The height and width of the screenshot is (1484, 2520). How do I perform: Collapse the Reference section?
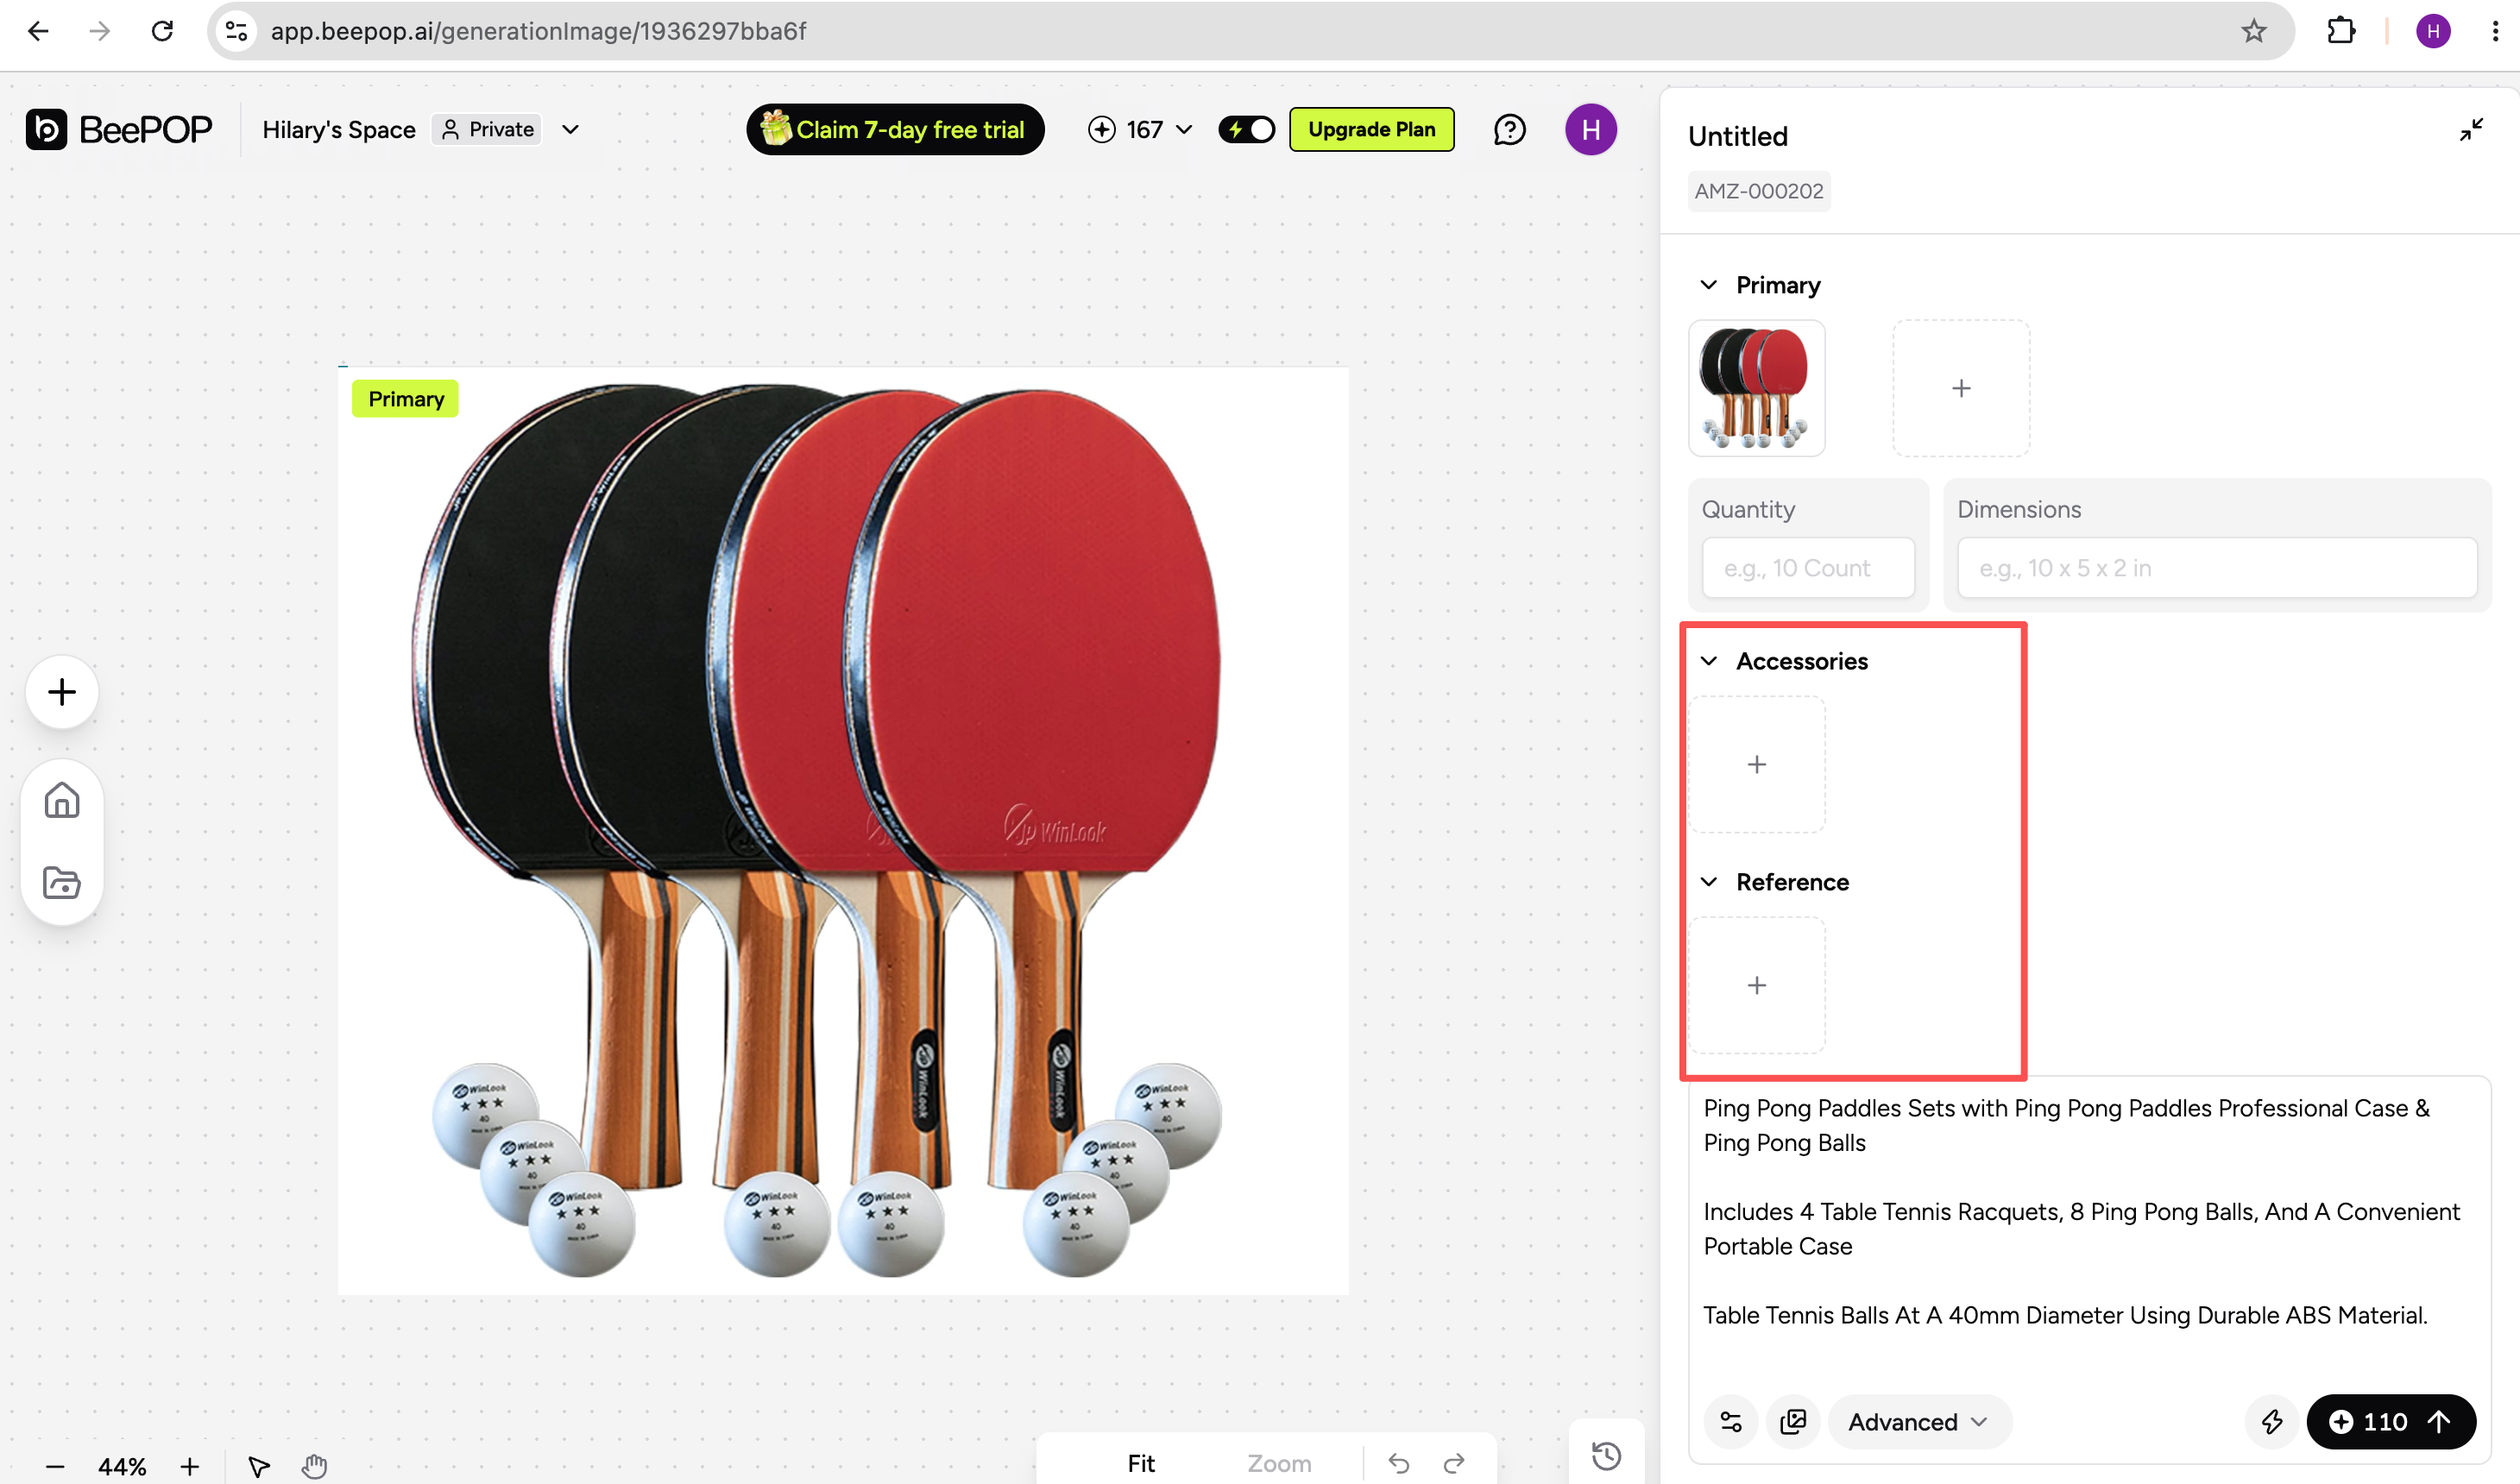1709,882
